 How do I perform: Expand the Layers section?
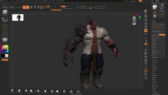pyautogui.click(x=154, y=65)
